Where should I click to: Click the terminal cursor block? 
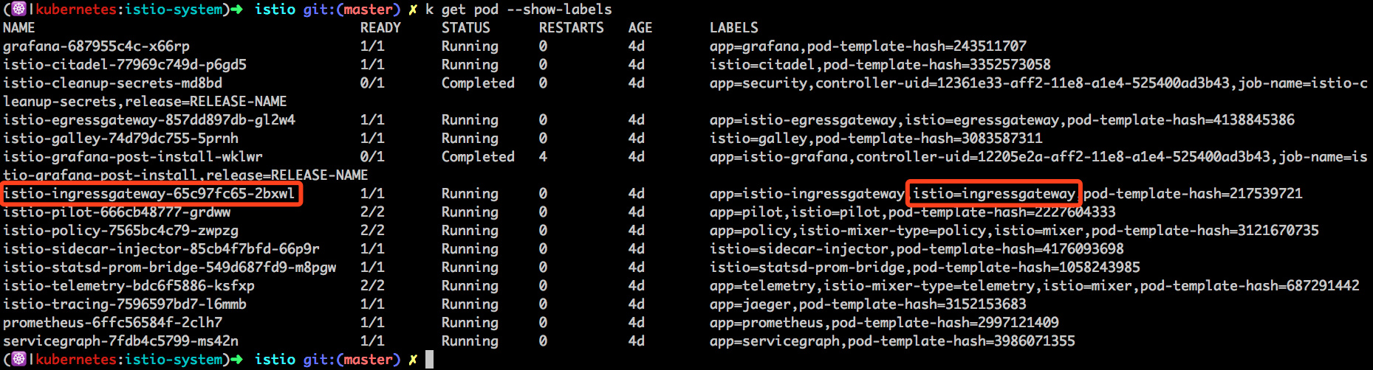point(429,360)
